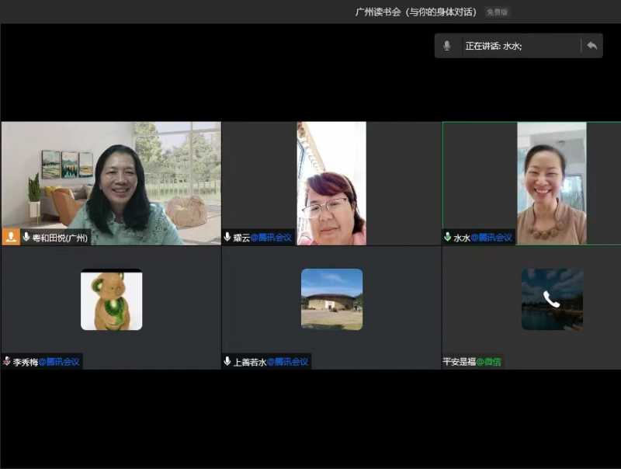Select the building avatar of 上善若水
Viewport: 621px width, 469px height.
331,300
